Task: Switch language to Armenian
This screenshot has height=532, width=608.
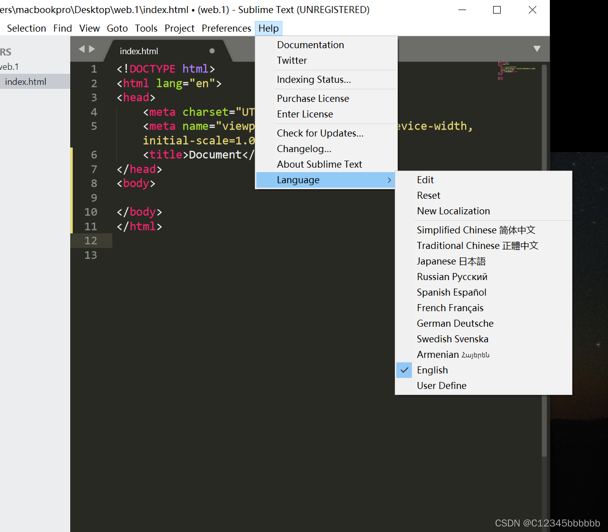Action: point(484,354)
